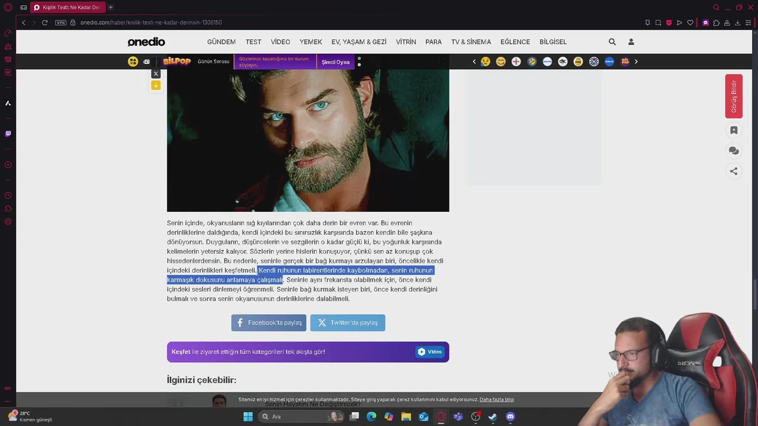
Task: Open Aria AI sidebar icon
Action: (x=8, y=103)
